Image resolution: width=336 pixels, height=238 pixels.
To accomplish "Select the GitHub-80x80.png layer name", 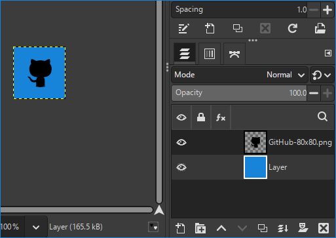I will 300,142.
